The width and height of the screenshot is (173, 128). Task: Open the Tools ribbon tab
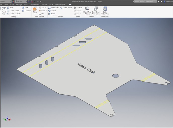[x=6, y=5]
